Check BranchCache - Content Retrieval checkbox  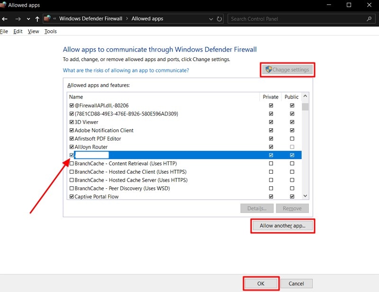point(72,164)
